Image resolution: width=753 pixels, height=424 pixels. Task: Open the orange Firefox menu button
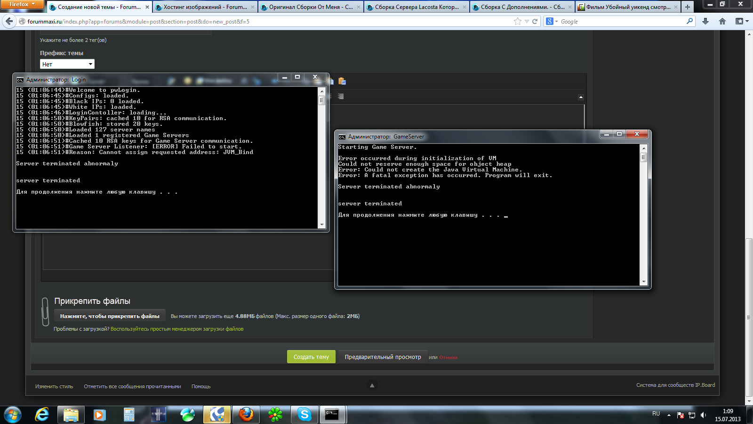(x=22, y=4)
